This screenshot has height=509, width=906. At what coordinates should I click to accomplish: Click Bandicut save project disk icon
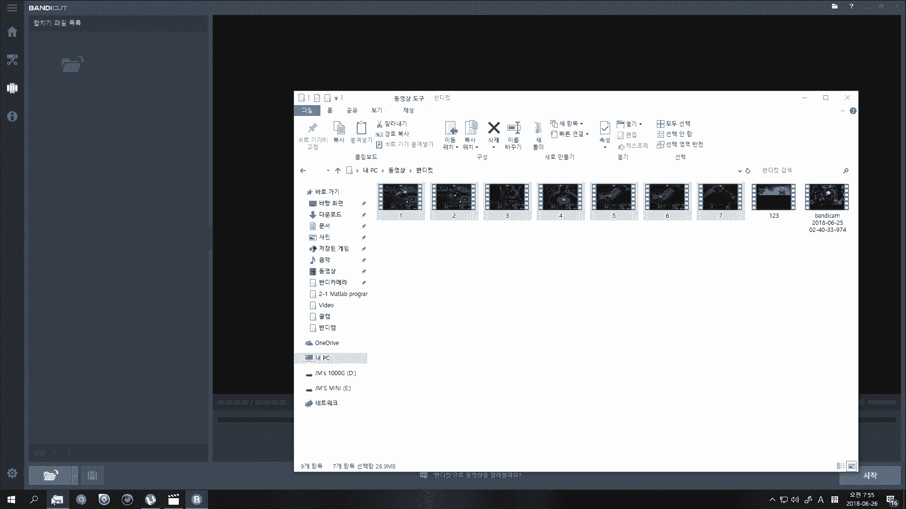[92, 476]
